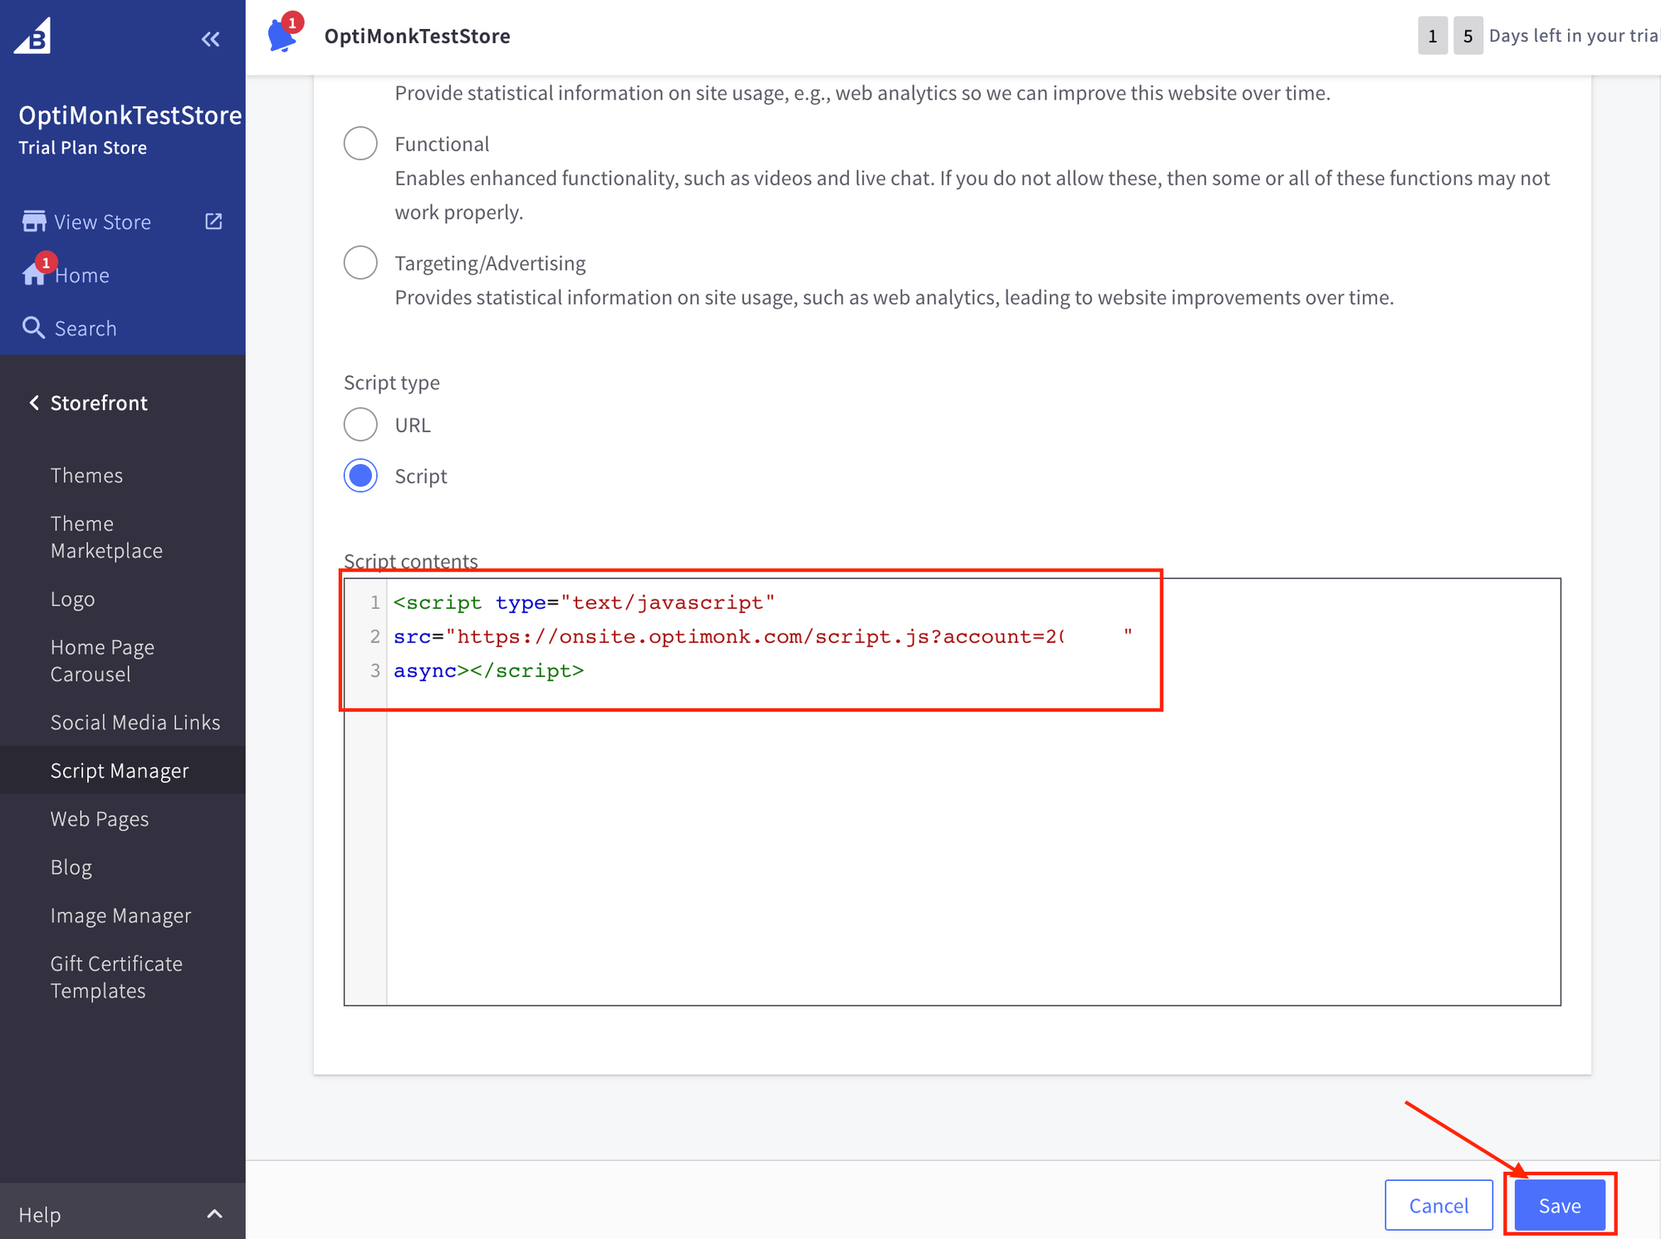1661x1239 pixels.
Task: Open Gift Certificate Templates
Action: click(116, 977)
